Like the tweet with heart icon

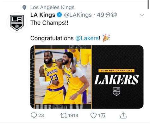click(94, 115)
